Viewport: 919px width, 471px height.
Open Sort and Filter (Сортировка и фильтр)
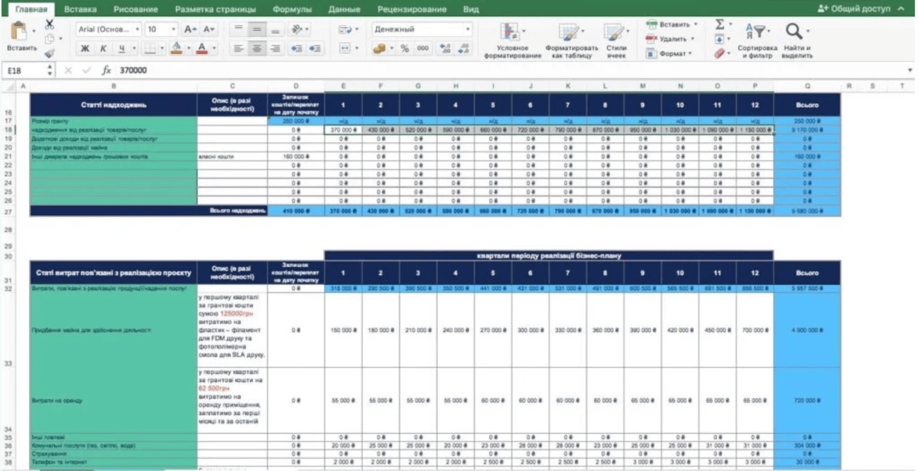pyautogui.click(x=757, y=41)
